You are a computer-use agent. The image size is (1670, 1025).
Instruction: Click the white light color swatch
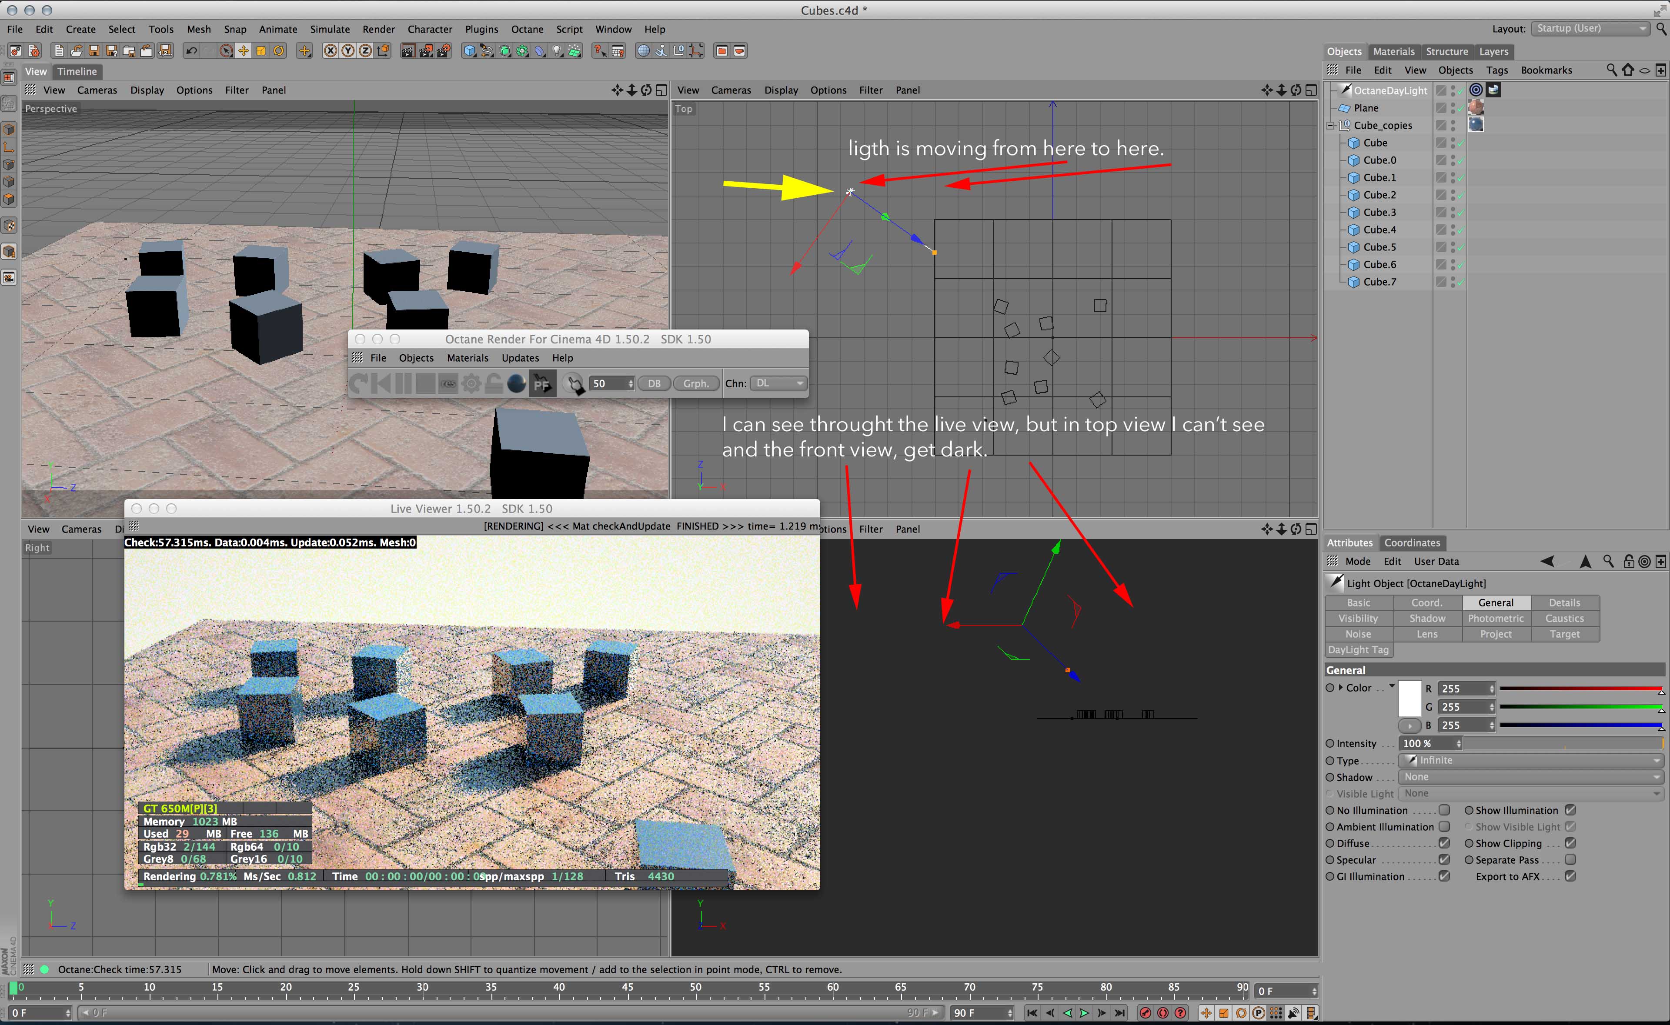(1409, 698)
